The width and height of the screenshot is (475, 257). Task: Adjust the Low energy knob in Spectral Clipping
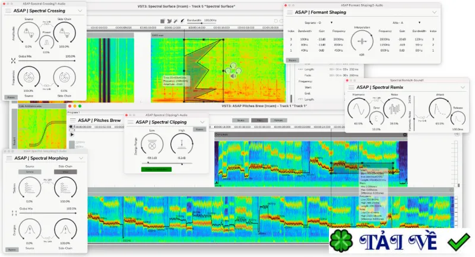[x=152, y=144]
